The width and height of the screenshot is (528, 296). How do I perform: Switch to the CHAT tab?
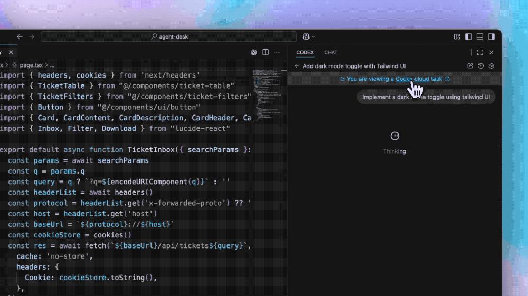coord(331,52)
